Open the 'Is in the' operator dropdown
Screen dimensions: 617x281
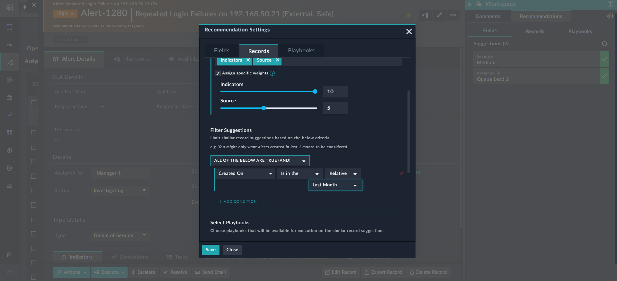pos(300,174)
